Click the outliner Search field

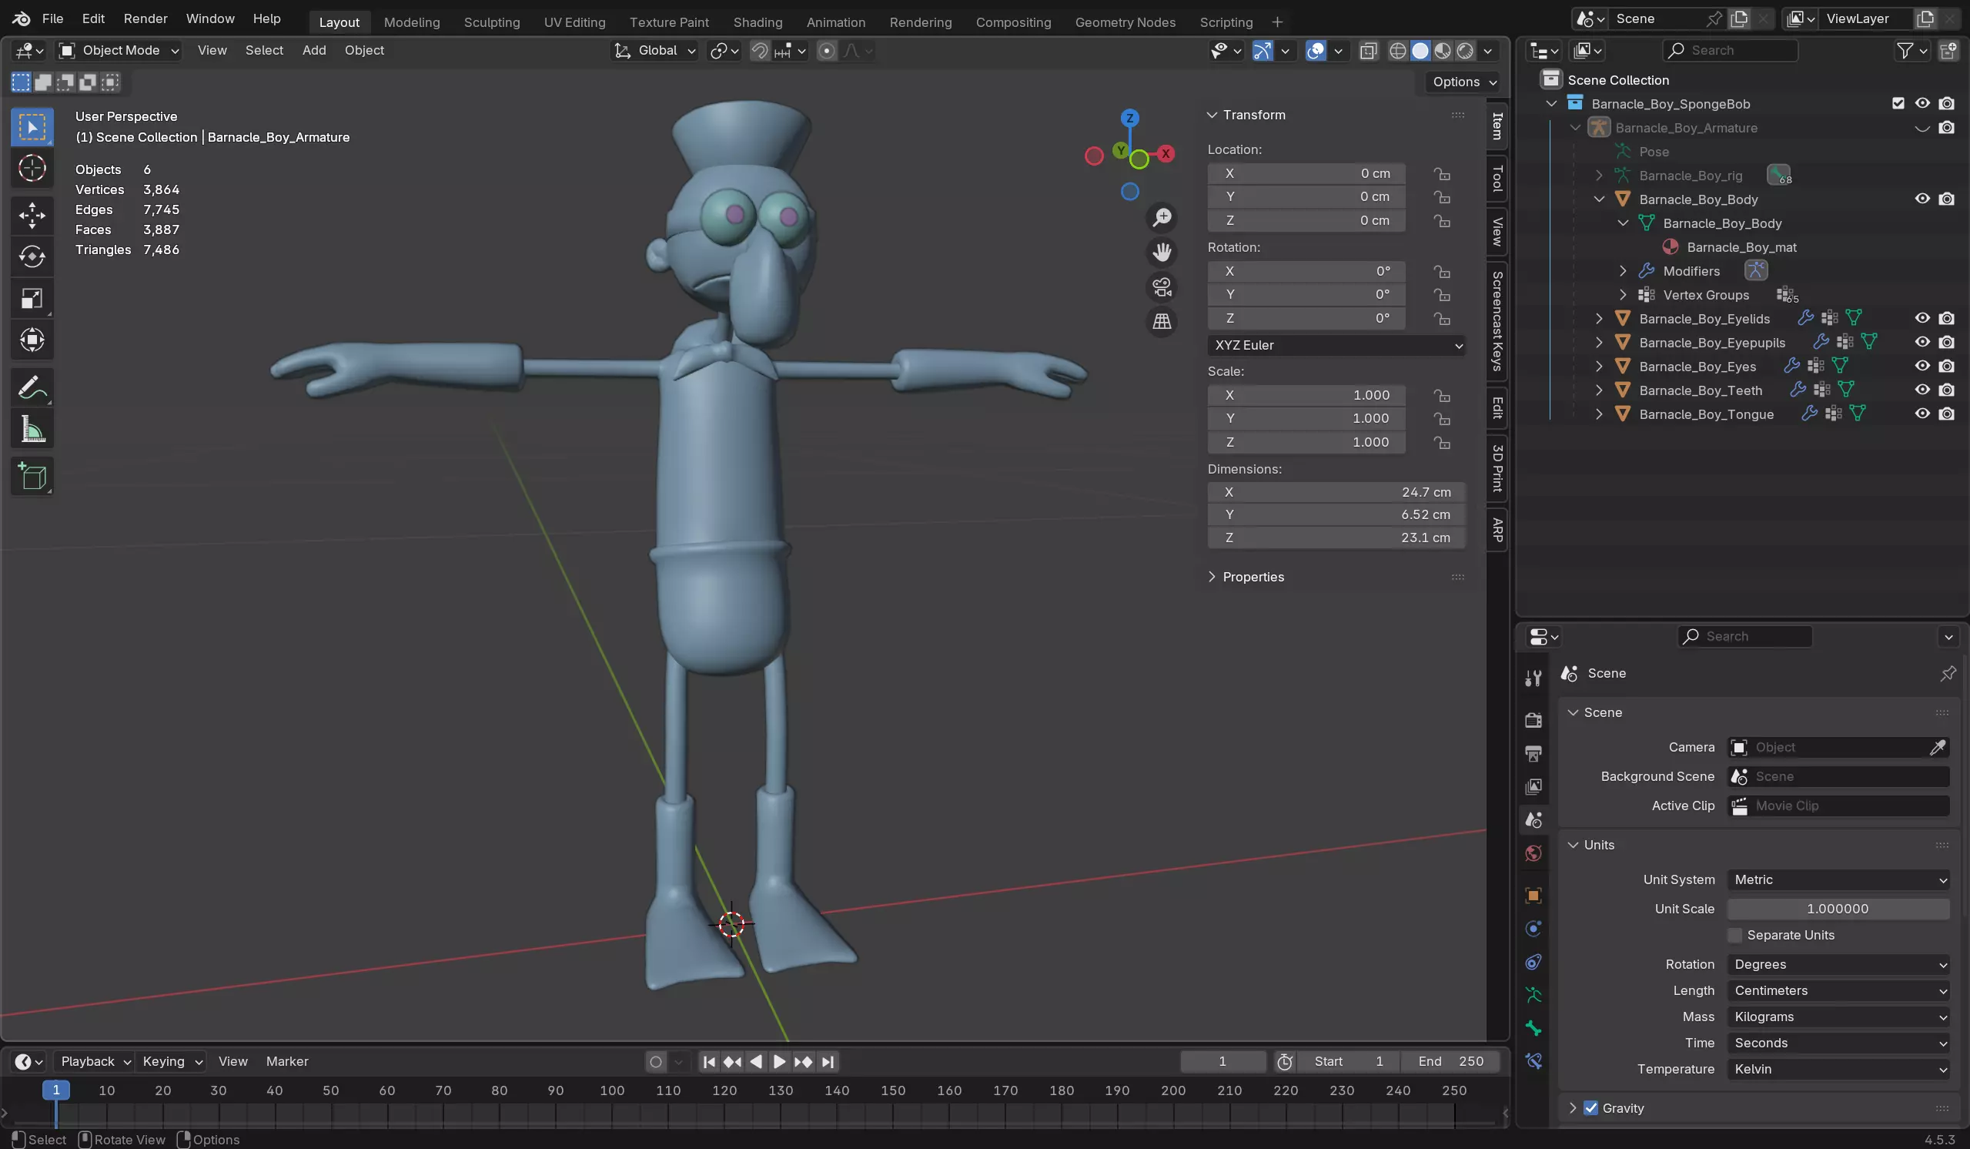[1730, 51]
